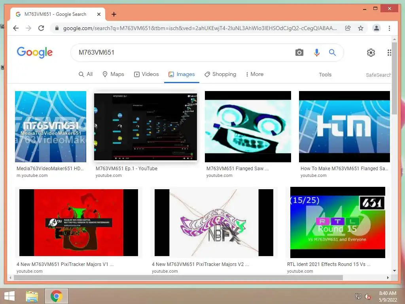The width and height of the screenshot is (405, 304).
Task: Open the red PixiTracker Majors V1 thumbnail
Action: (x=79, y=222)
